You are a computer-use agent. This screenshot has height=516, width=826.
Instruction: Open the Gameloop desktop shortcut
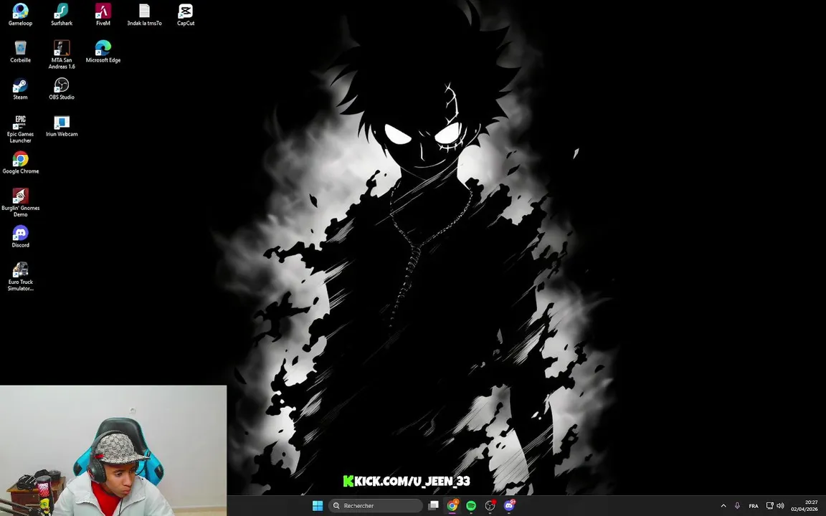click(20, 14)
